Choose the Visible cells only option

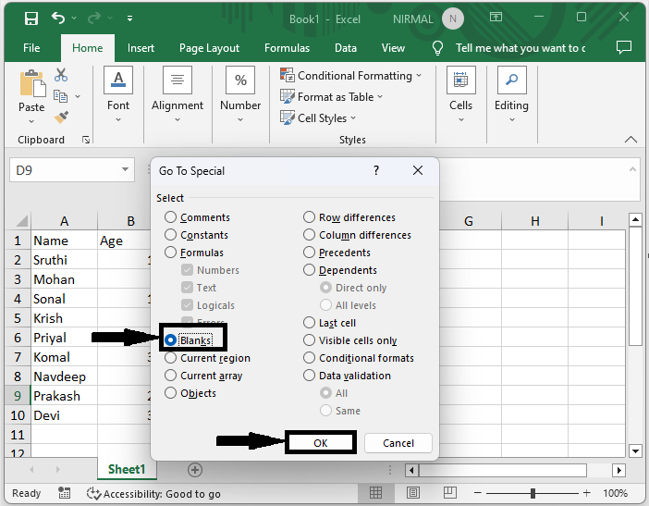[311, 340]
